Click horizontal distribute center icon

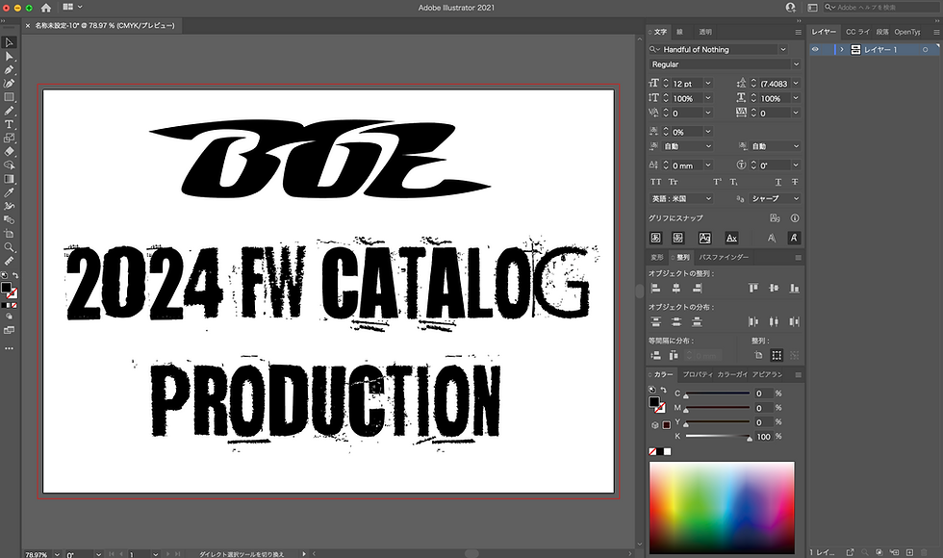pyautogui.click(x=774, y=322)
